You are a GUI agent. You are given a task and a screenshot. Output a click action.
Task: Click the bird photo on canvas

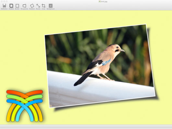click(x=100, y=66)
